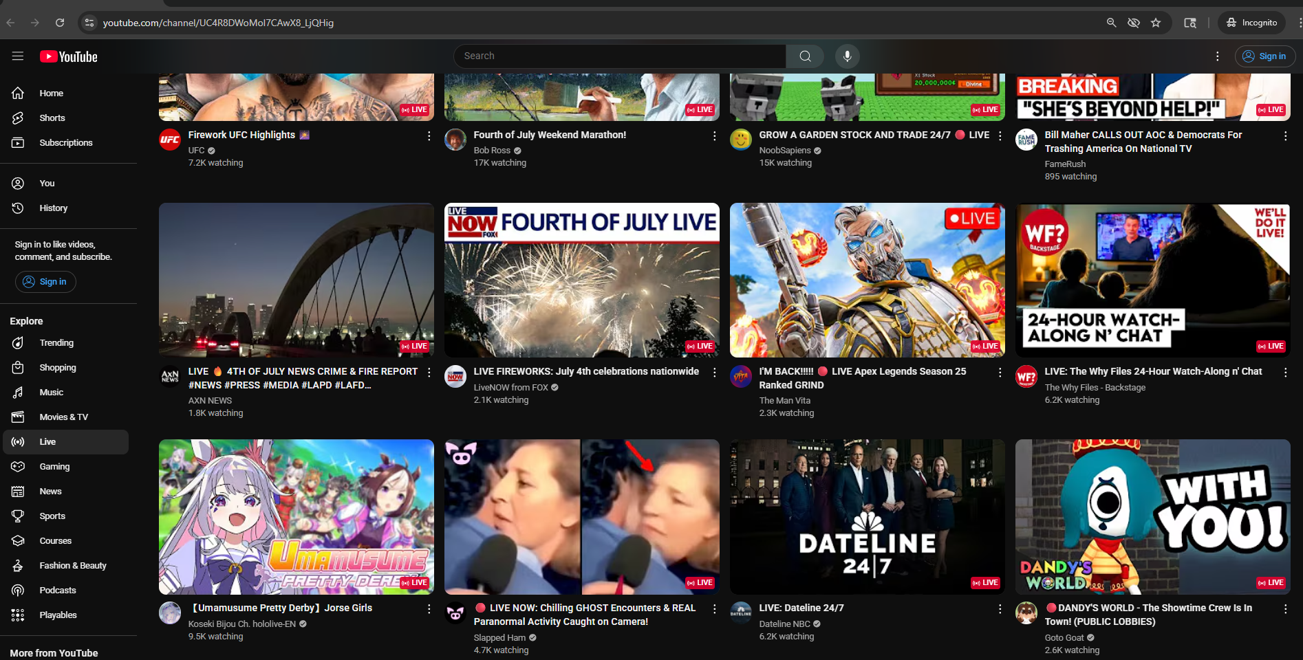
Task: Open options for Bill Maher video
Action: tap(1285, 136)
